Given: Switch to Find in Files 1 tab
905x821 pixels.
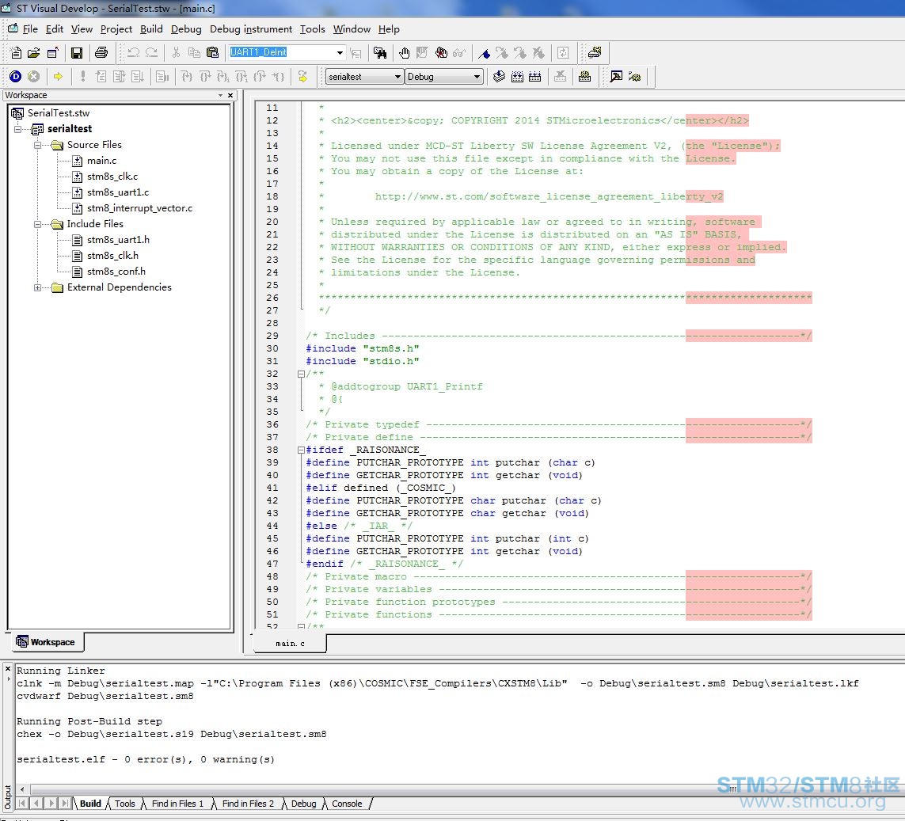Looking at the screenshot, I should coord(178,804).
